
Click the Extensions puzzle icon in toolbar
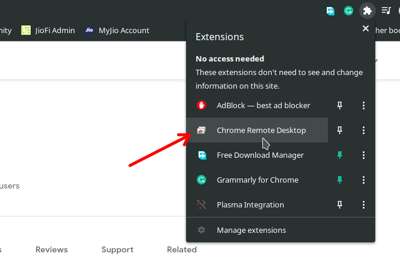tap(367, 11)
